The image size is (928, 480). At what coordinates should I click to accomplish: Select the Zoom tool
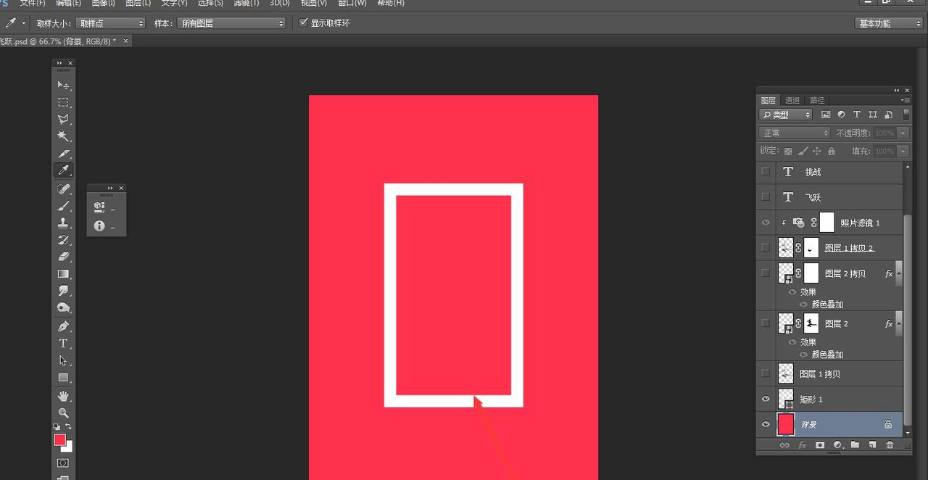click(x=63, y=413)
